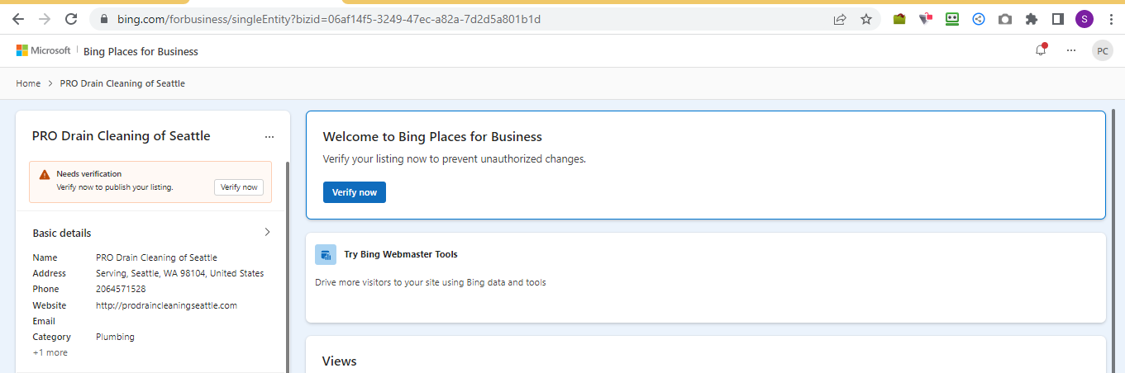Reload the page
This screenshot has height=373, width=1125.
[71, 19]
